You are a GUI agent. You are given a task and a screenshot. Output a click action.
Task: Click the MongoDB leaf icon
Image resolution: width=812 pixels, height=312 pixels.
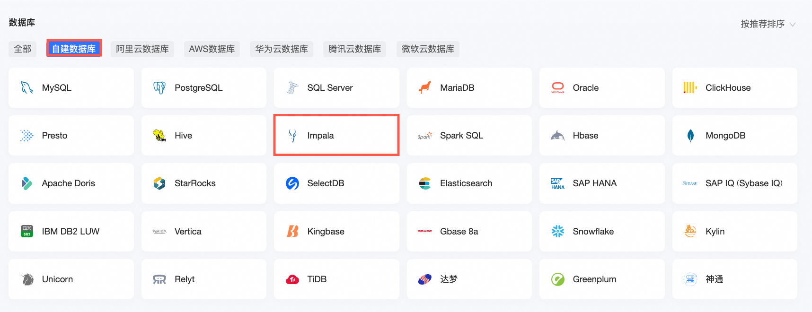pyautogui.click(x=690, y=136)
